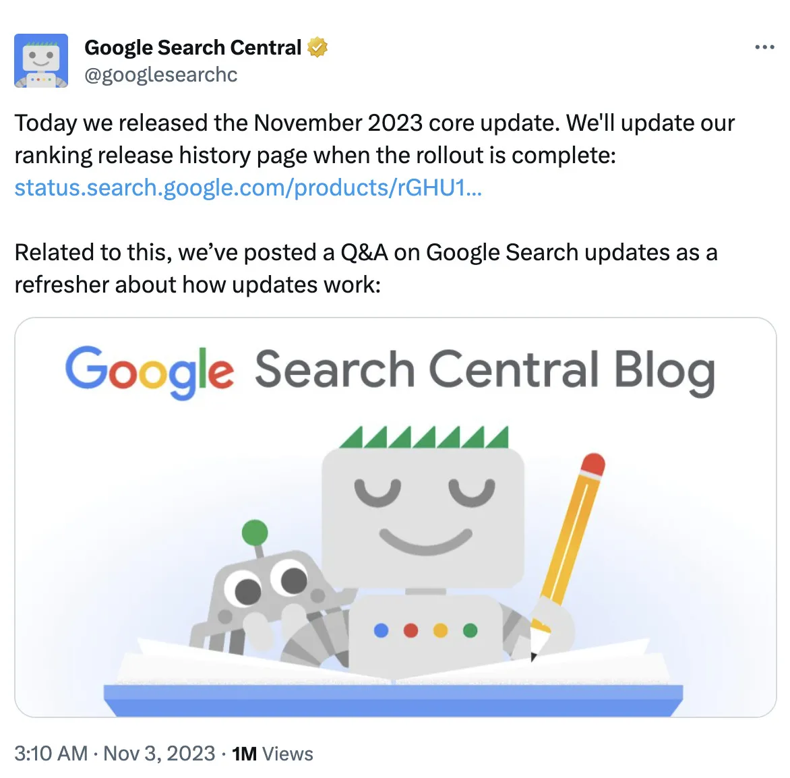Screen dimensions: 790x778
Task: Click the Nov 3, 2023 date
Action: (159, 753)
